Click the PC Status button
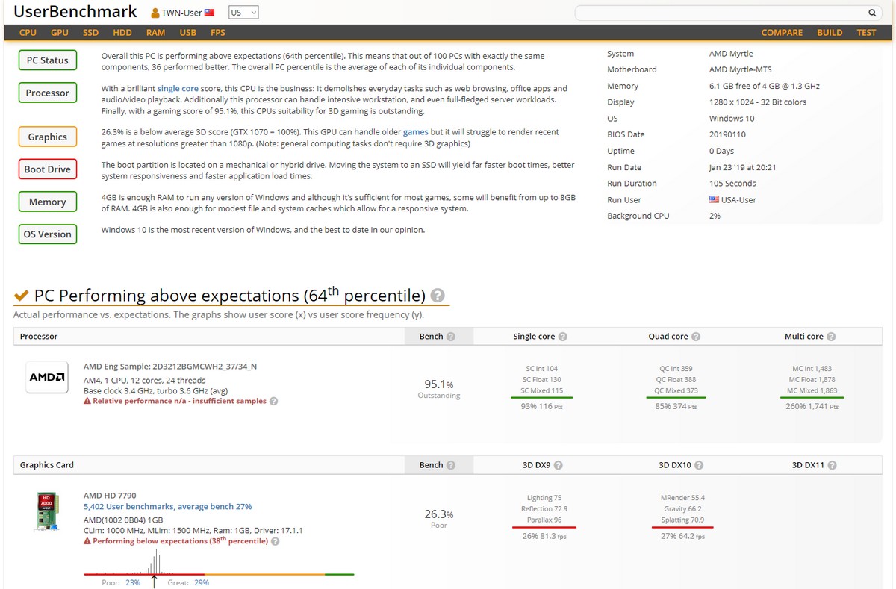 pos(48,60)
